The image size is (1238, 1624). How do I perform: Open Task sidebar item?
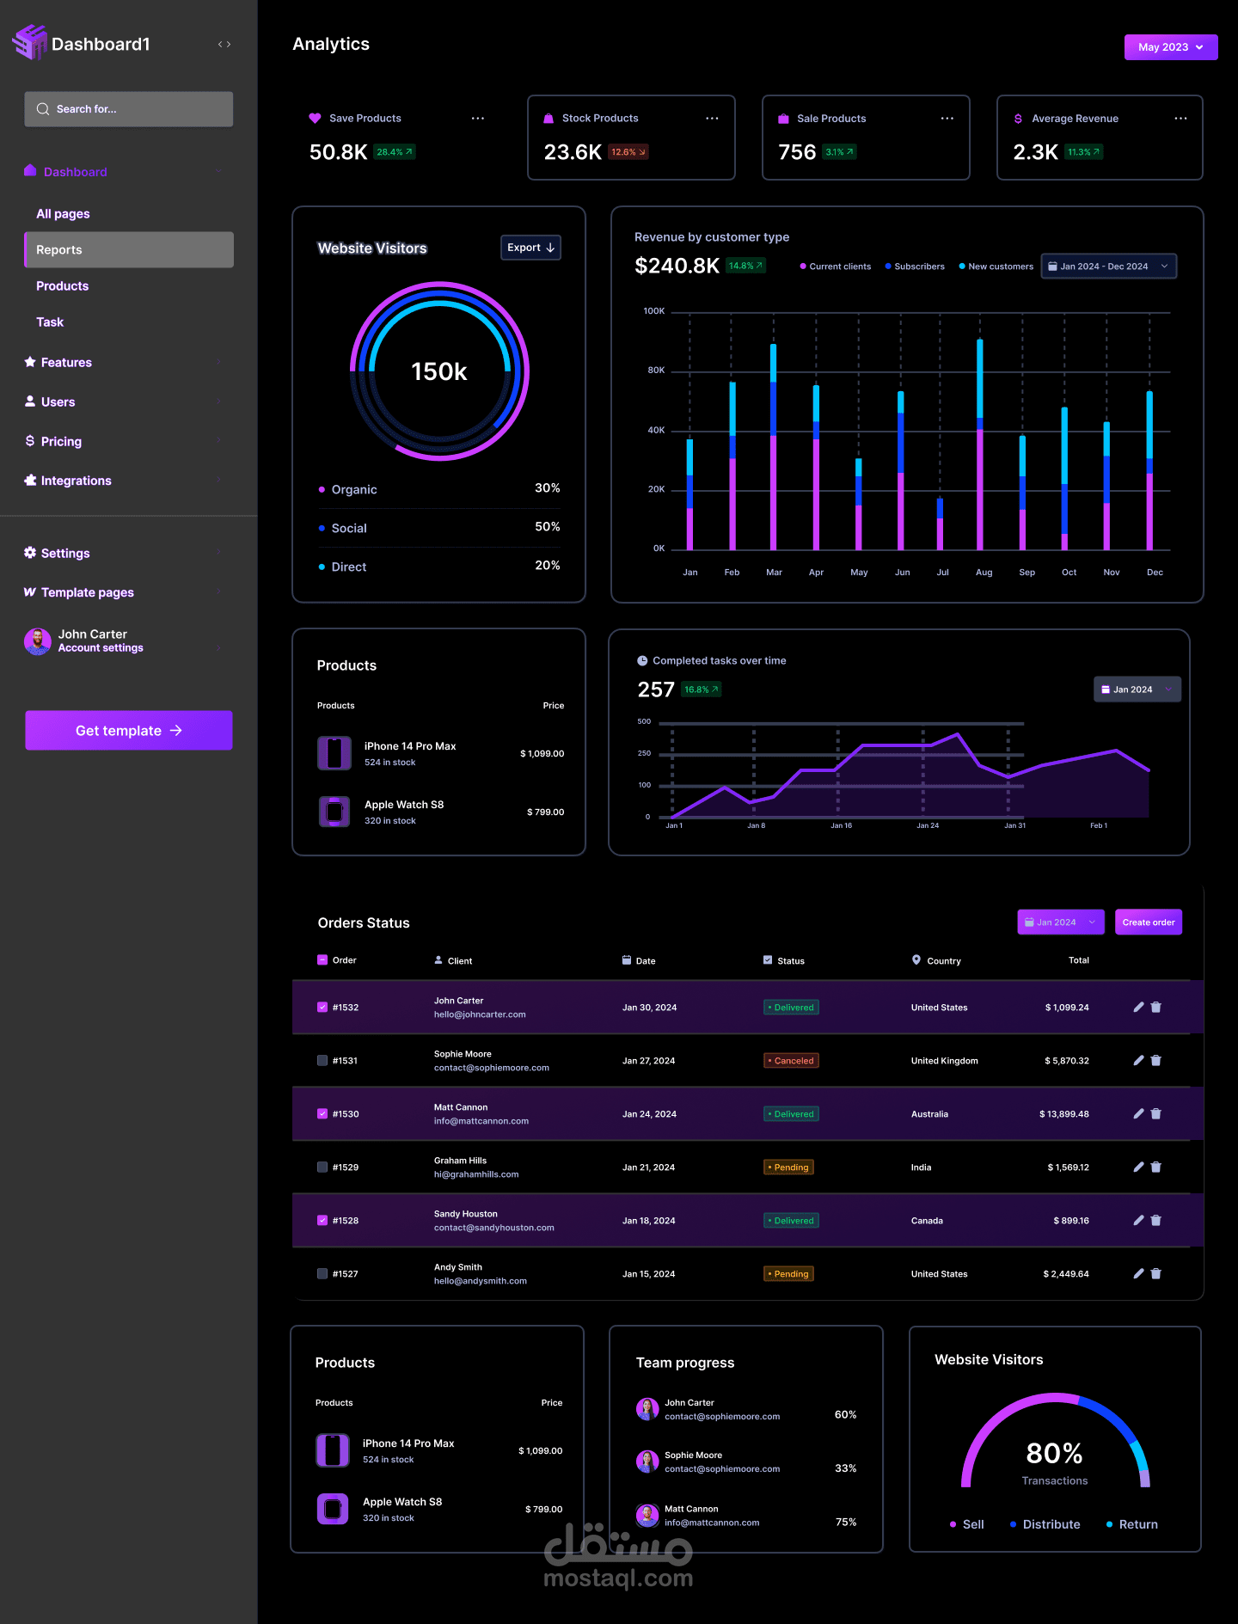[x=50, y=322]
